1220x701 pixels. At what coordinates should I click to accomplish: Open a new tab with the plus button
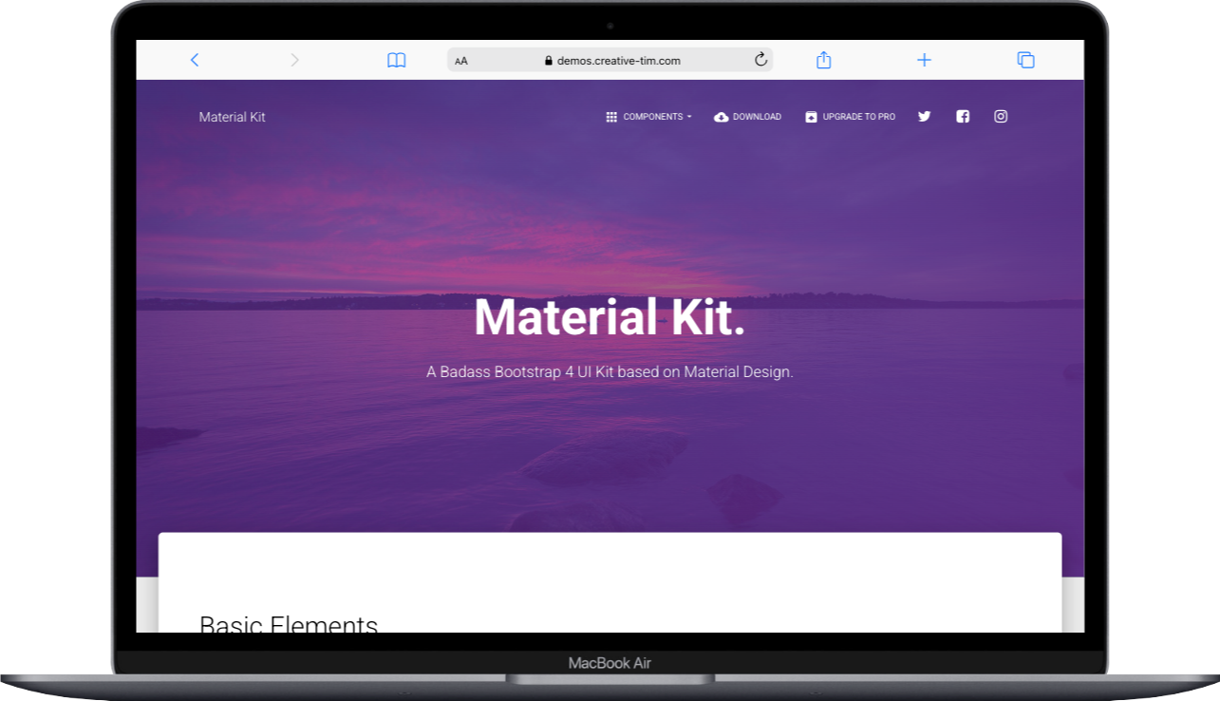click(x=924, y=59)
